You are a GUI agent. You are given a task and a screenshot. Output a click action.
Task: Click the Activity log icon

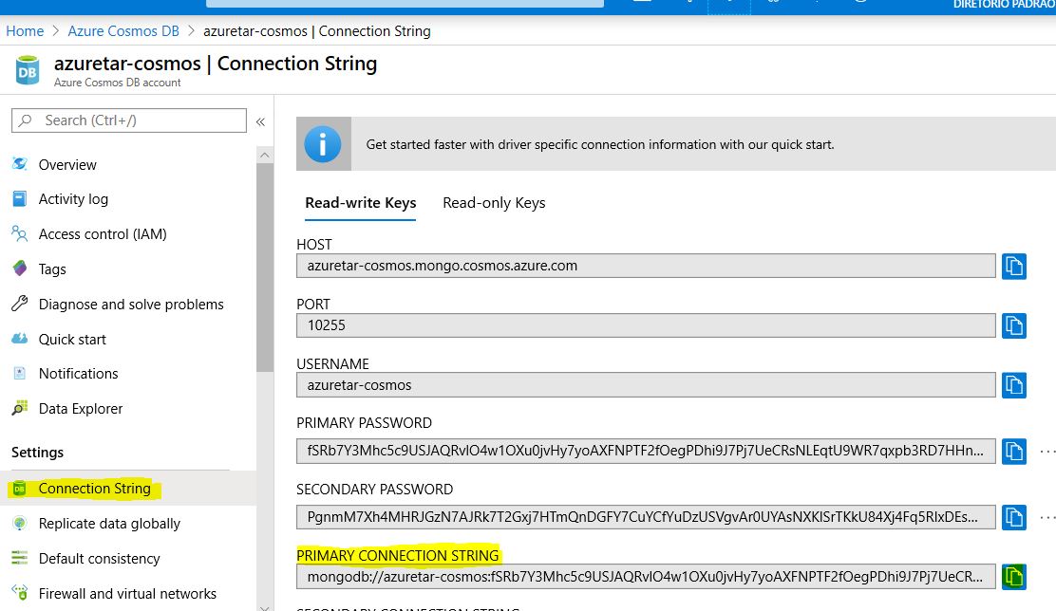(x=20, y=198)
